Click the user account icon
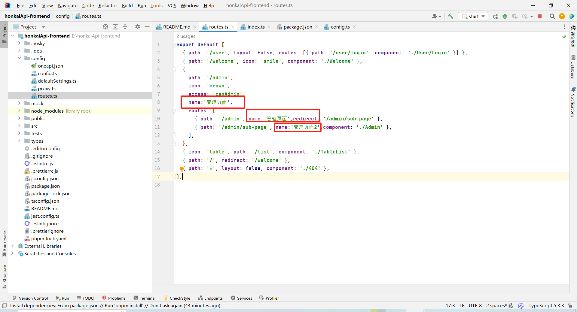This screenshot has width=577, height=312. 436,16
